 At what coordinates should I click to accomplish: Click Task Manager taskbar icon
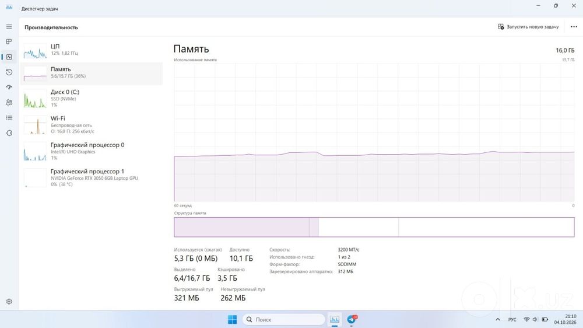coord(335,319)
